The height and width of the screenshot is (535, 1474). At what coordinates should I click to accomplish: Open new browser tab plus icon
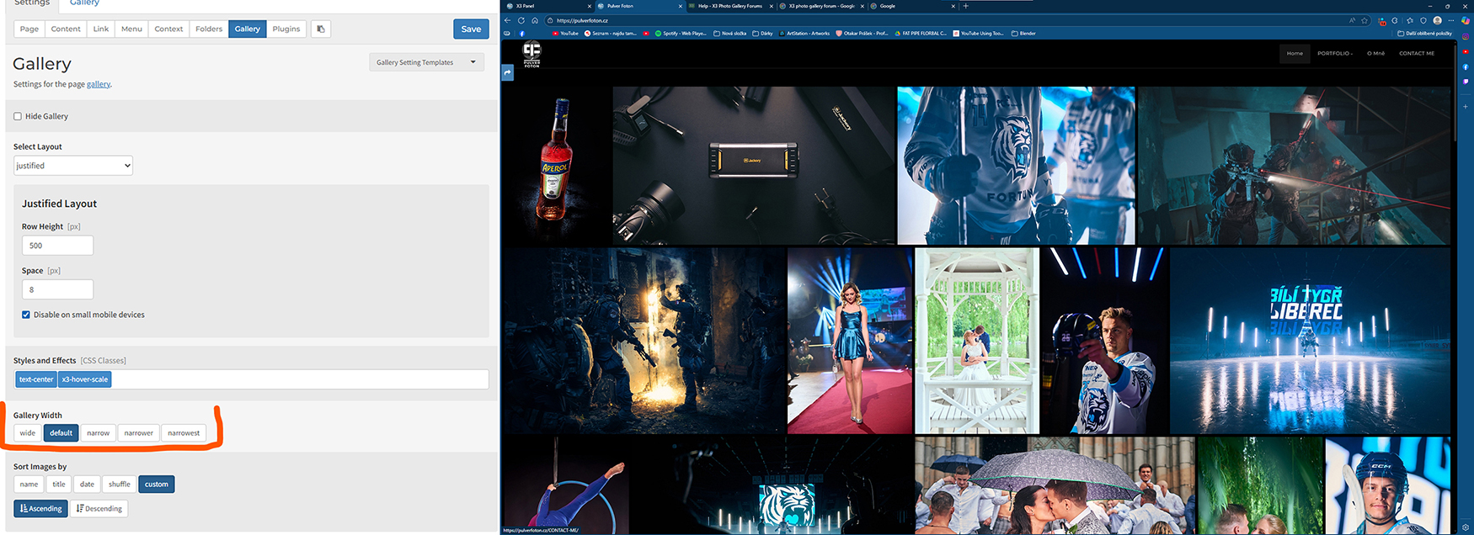(966, 6)
